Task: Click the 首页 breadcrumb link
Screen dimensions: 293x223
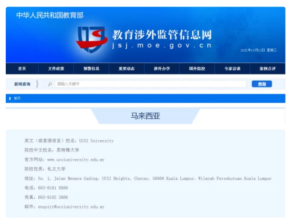Action: [17, 98]
